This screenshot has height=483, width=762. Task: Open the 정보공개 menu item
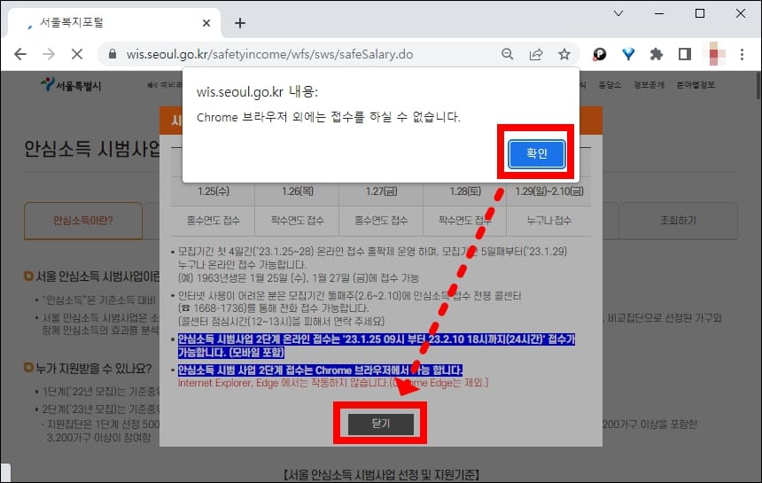(649, 85)
